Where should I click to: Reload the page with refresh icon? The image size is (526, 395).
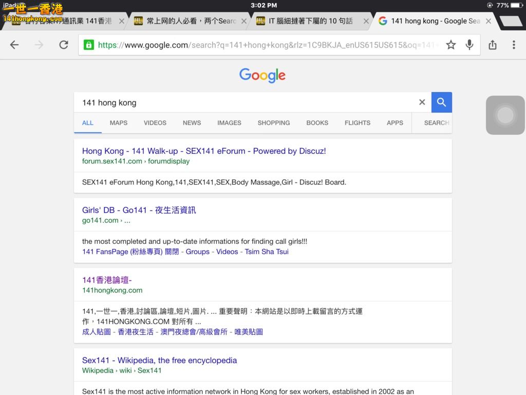click(x=64, y=45)
